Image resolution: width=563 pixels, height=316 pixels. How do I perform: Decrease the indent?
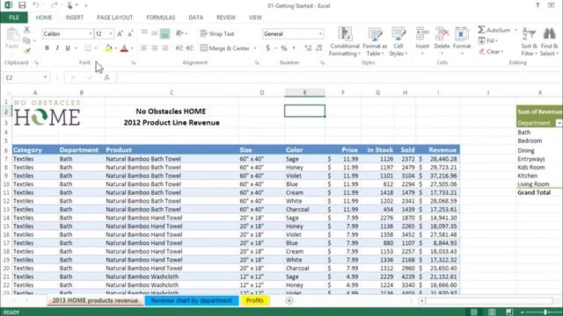tap(179, 48)
